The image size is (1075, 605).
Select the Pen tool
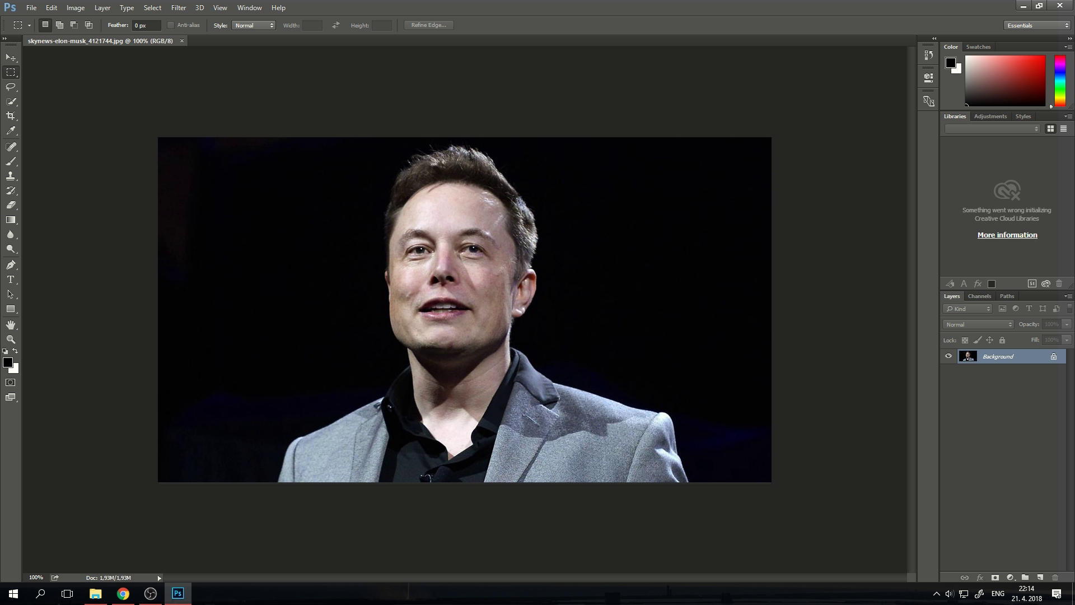(x=11, y=265)
